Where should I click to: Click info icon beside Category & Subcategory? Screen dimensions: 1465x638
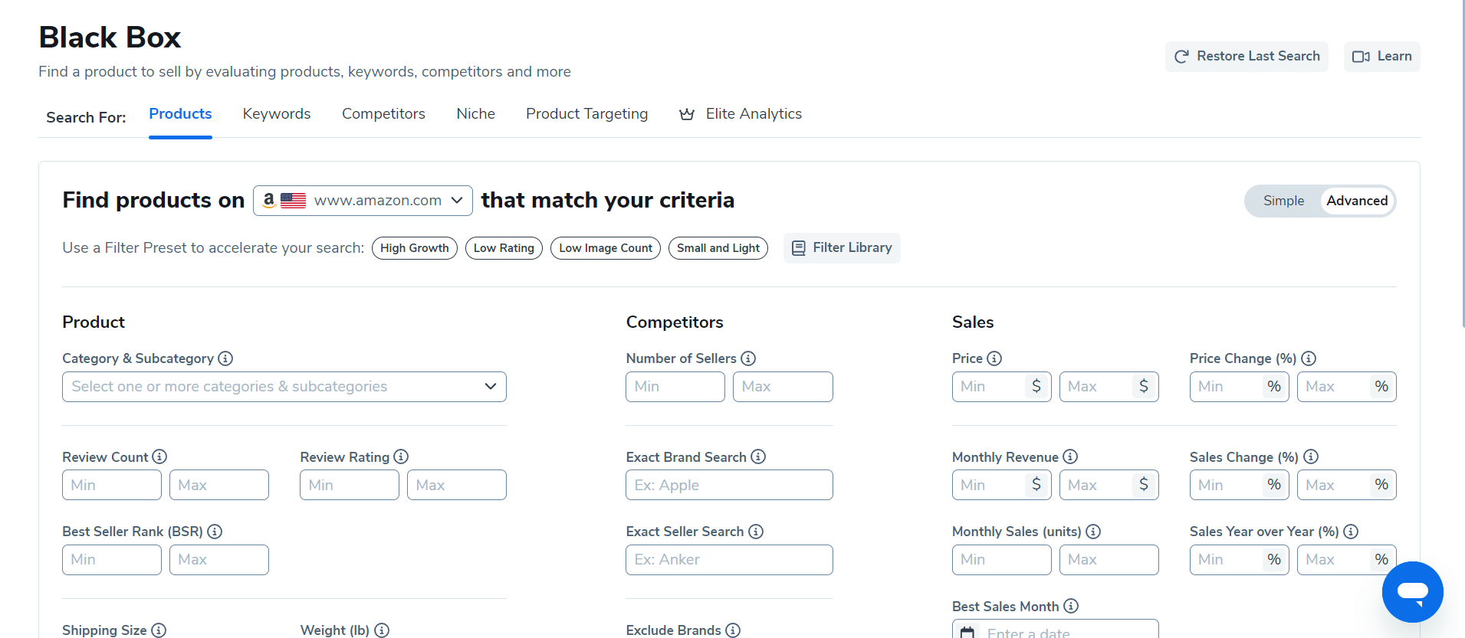click(225, 358)
